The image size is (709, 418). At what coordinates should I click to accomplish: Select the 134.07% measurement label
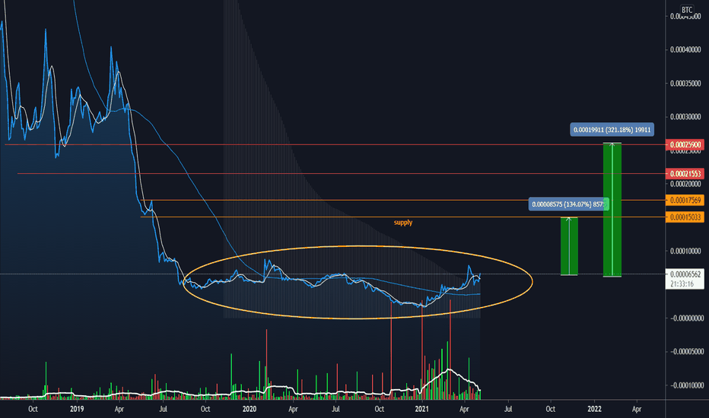pyautogui.click(x=569, y=204)
